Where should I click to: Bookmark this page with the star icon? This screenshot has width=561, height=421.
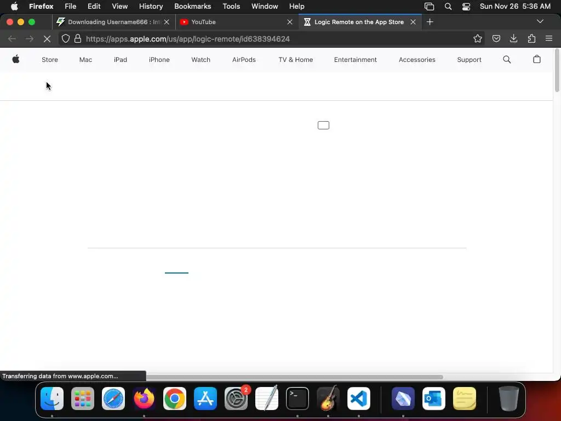coord(478,39)
